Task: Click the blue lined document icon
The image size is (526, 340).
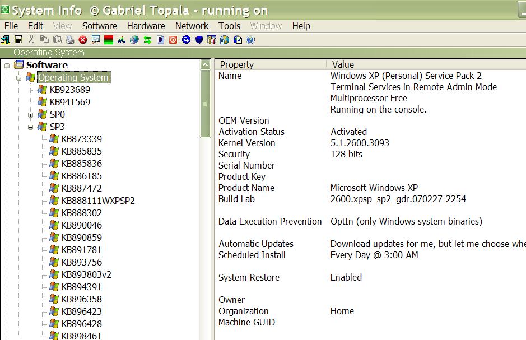Action: click(160, 40)
